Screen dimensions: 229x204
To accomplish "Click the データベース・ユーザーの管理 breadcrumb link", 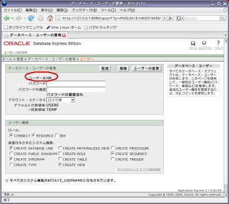I will [52, 59].
